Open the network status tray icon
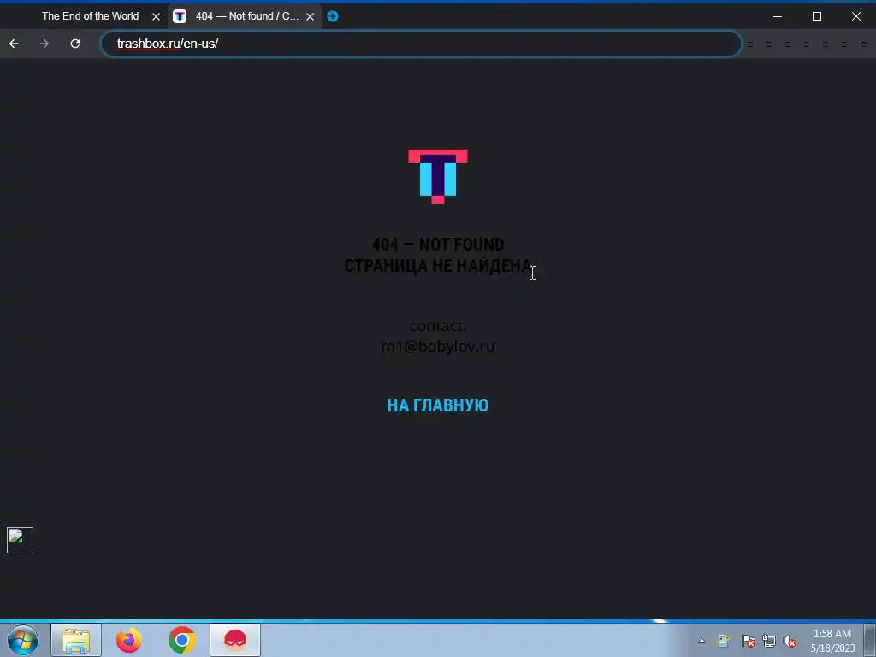The image size is (876, 657). (x=769, y=642)
